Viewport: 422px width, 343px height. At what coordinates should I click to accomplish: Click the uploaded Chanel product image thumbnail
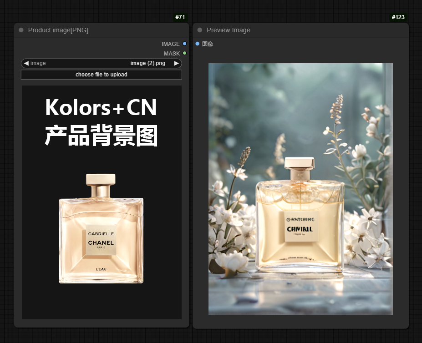[x=102, y=202]
